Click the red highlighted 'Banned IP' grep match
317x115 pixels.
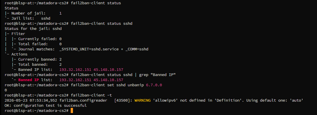29,80
